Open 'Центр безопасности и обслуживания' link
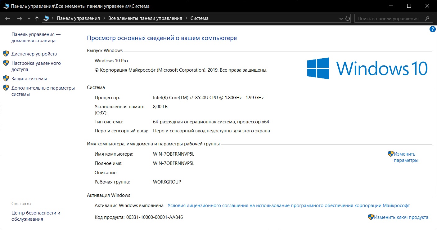The height and width of the screenshot is (230, 437). [36, 216]
